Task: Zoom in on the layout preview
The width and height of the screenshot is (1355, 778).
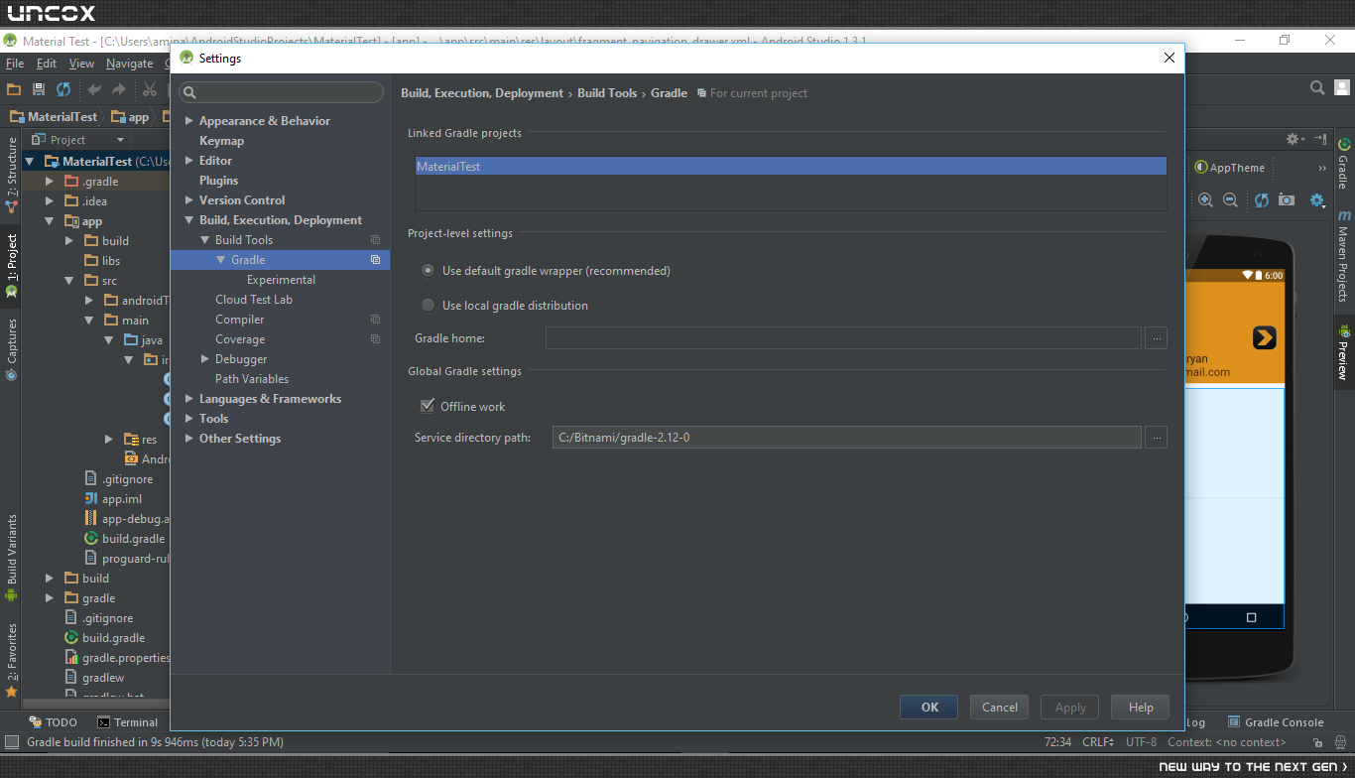Action: [1205, 199]
